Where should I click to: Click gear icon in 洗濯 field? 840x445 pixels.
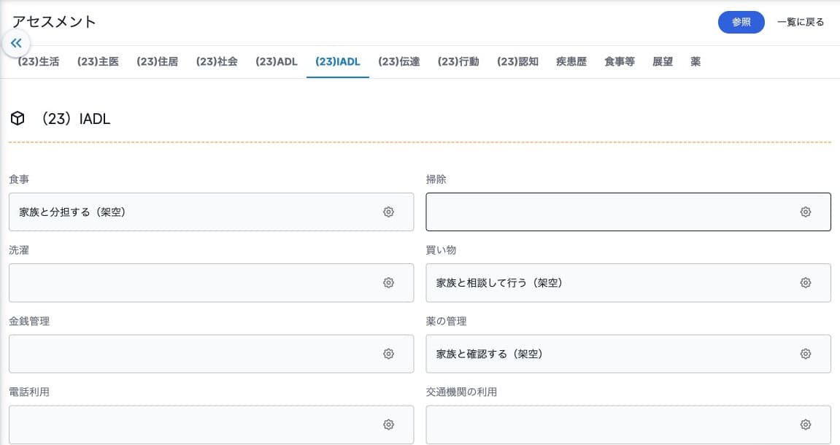pyautogui.click(x=388, y=283)
